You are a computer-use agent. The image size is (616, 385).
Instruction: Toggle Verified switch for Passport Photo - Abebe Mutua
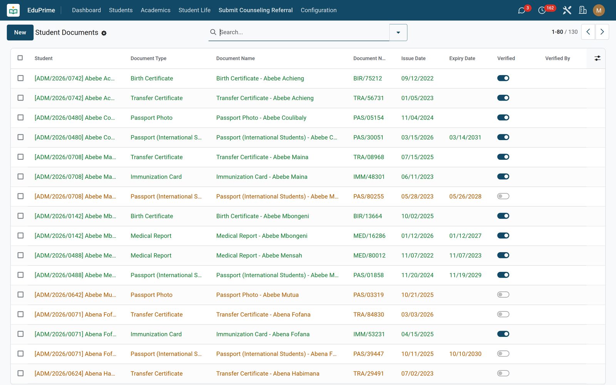point(503,295)
